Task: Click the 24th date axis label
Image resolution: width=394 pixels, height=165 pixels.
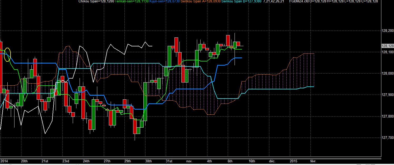Action: [86, 161]
